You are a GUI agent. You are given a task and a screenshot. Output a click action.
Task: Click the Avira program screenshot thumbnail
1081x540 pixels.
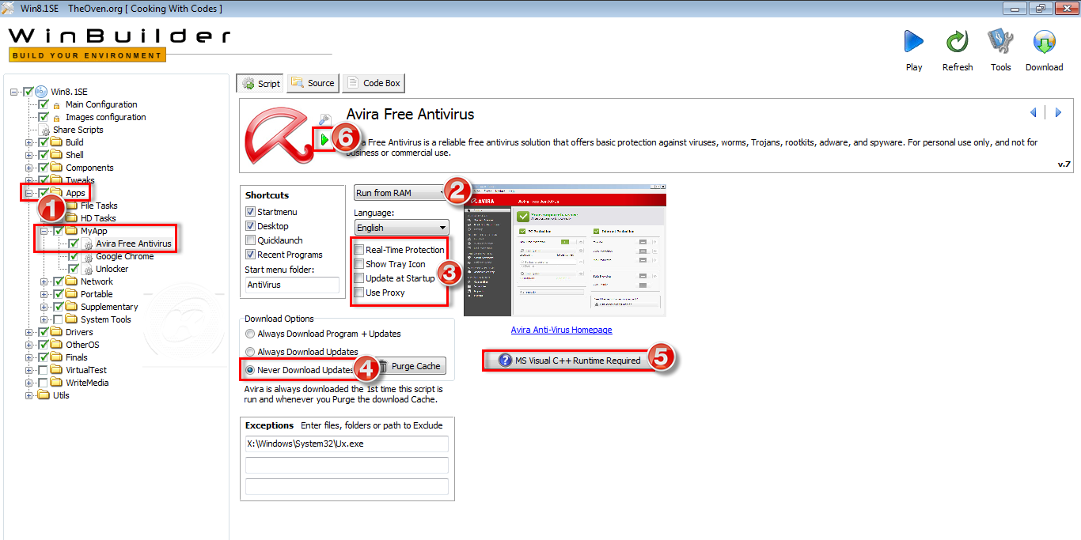(x=565, y=251)
